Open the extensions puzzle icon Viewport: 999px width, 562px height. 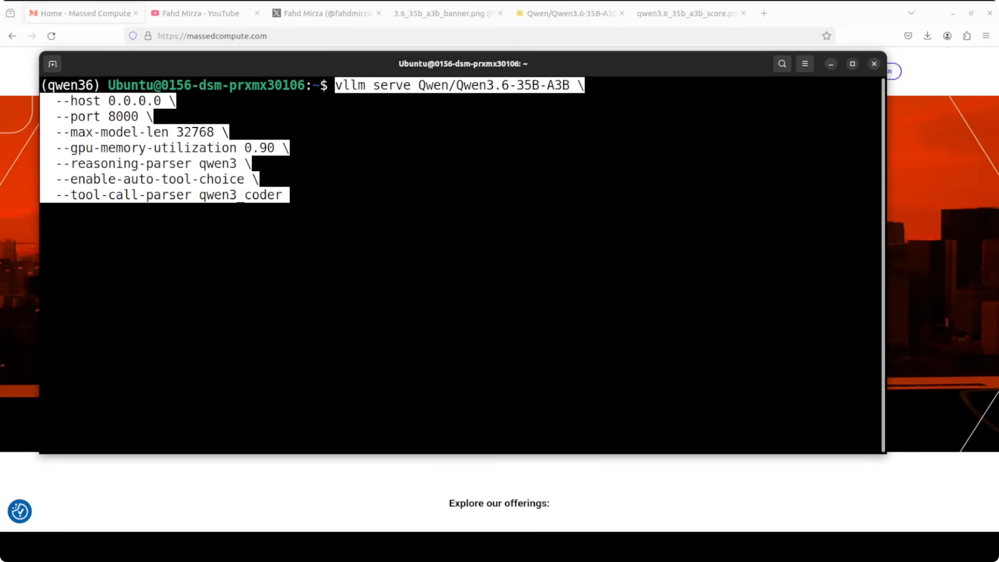(966, 36)
